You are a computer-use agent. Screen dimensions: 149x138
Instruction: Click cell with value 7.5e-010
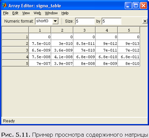(x=40, y=43)
